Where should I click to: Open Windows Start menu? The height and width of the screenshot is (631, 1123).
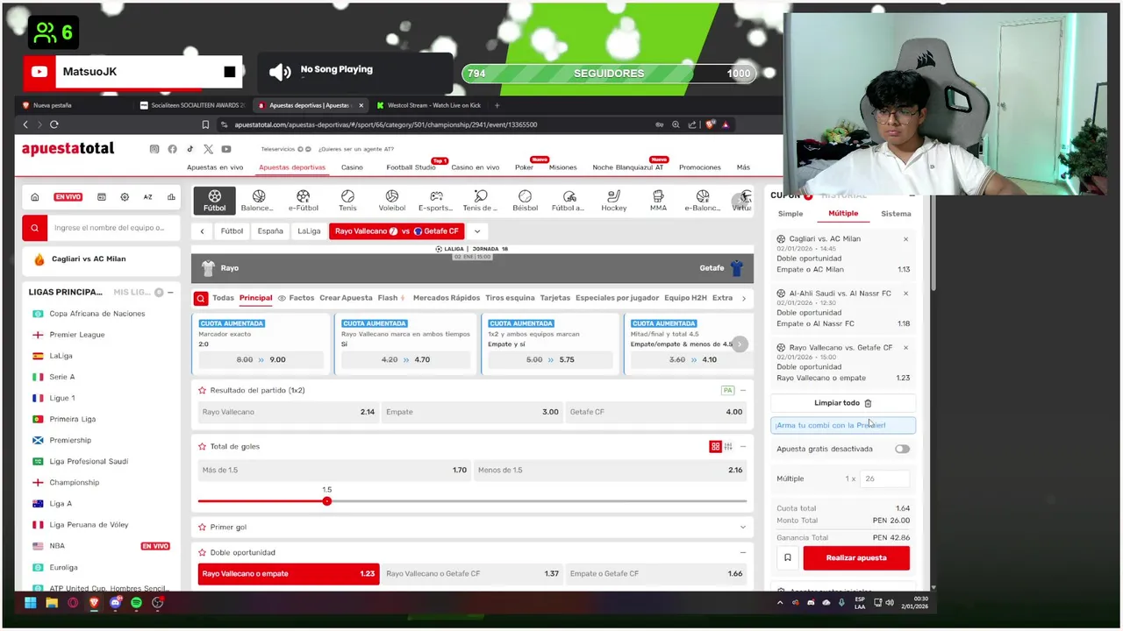(x=30, y=603)
